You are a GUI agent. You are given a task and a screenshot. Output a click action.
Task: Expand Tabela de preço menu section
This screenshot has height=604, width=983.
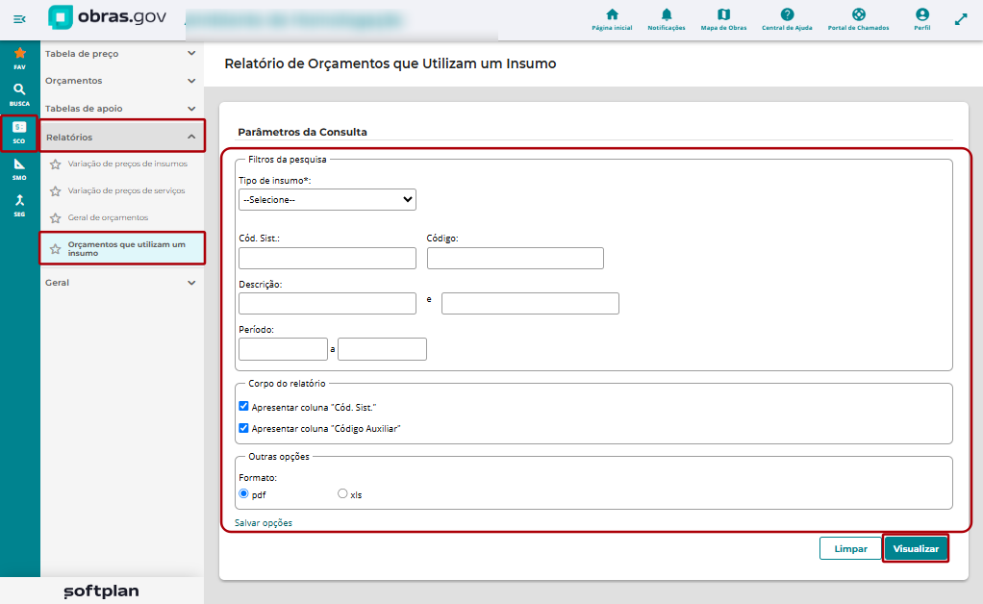[120, 54]
